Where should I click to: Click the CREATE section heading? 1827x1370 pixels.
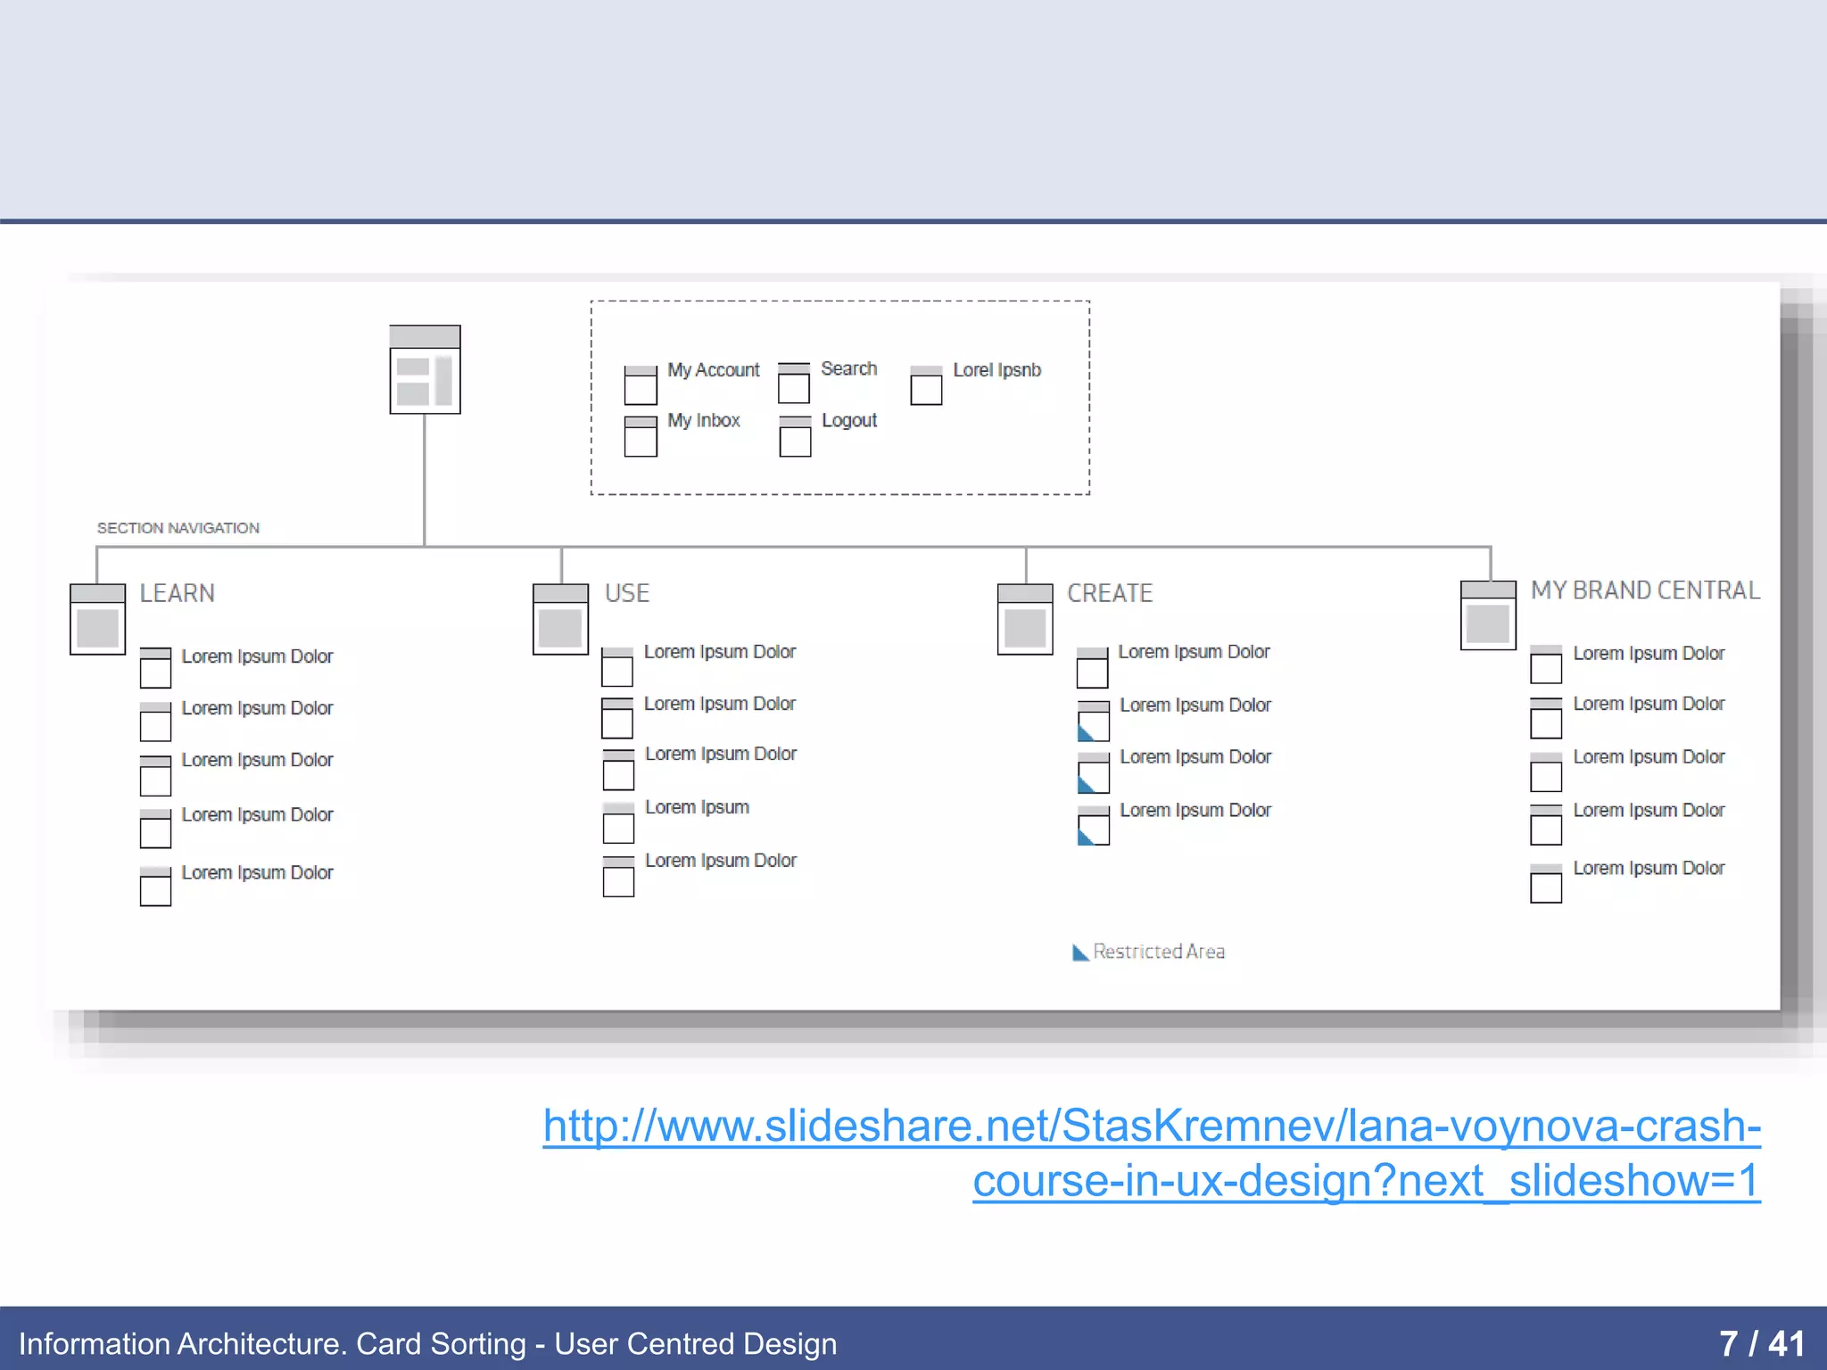(x=1110, y=593)
